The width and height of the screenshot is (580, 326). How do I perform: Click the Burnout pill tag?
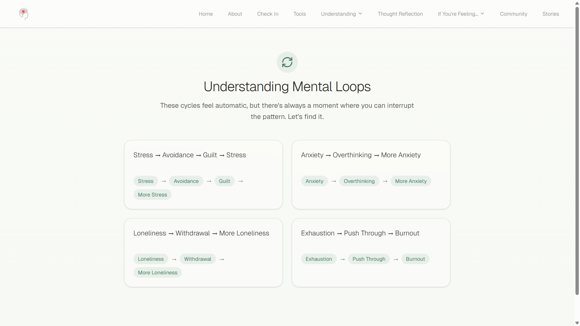coord(415,259)
